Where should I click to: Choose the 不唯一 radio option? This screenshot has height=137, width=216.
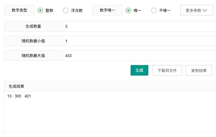154,11
